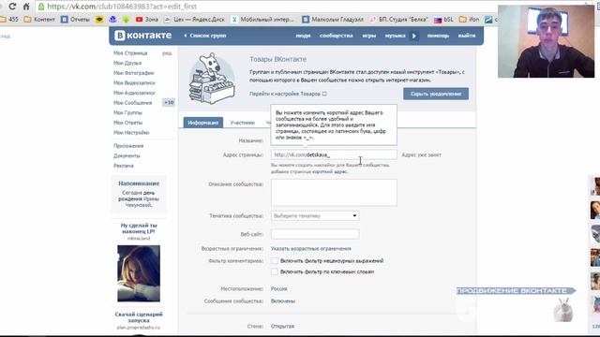Open the Тематика сообщества dropdown
This screenshot has height=337, width=600.
point(315,216)
